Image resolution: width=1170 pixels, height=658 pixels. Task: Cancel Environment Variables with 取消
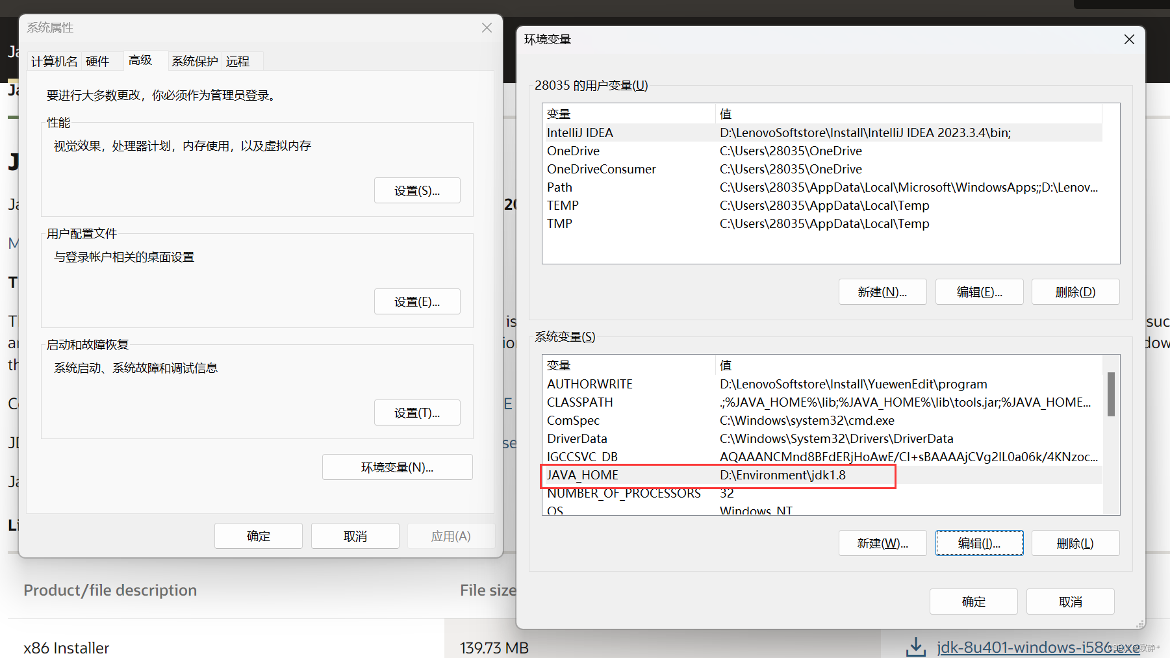(x=1071, y=601)
